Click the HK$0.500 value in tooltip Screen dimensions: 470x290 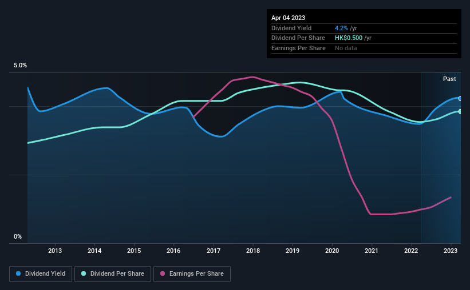[349, 38]
